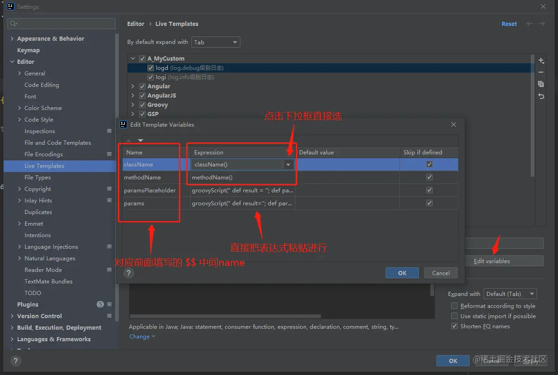This screenshot has width=558, height=375.
Task: Open TODO settings page
Action: [33, 293]
